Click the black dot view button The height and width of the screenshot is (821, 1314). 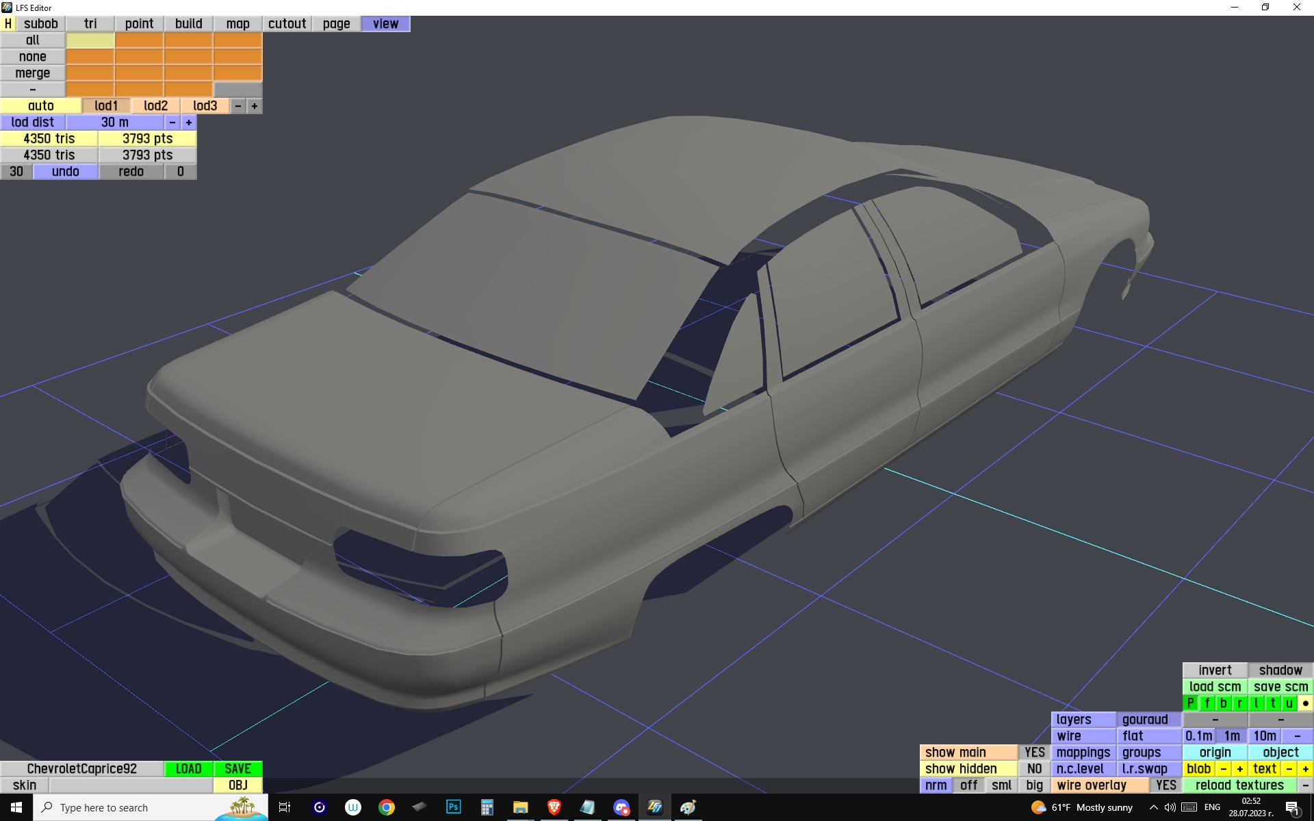1305,703
